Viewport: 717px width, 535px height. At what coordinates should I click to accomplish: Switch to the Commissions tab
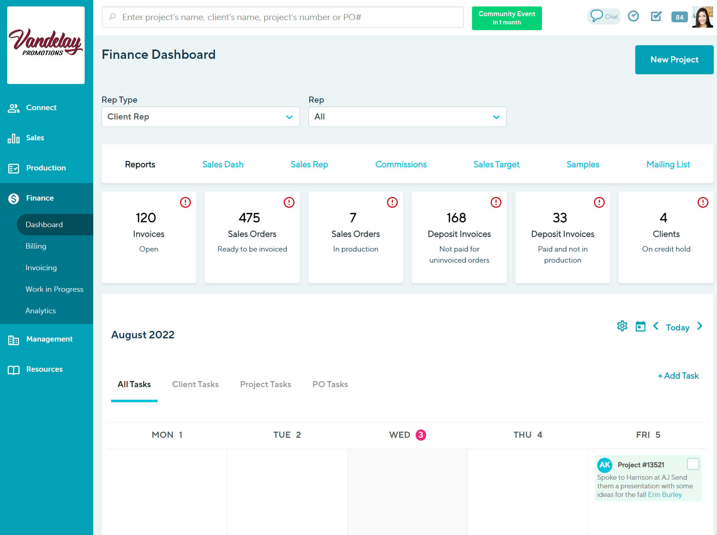[x=401, y=164]
